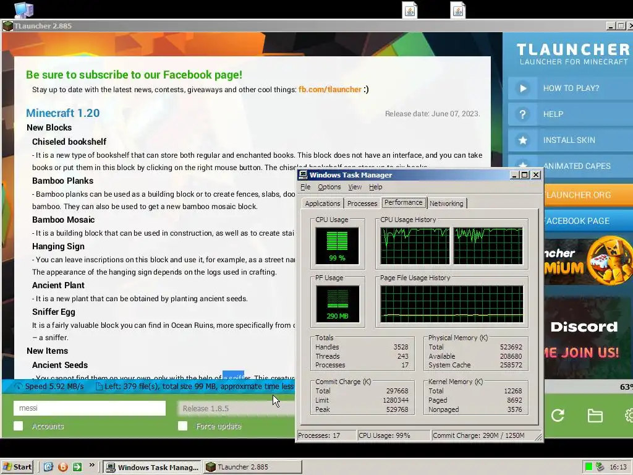Open the HOW TO PLAY? play icon

pyautogui.click(x=523, y=88)
